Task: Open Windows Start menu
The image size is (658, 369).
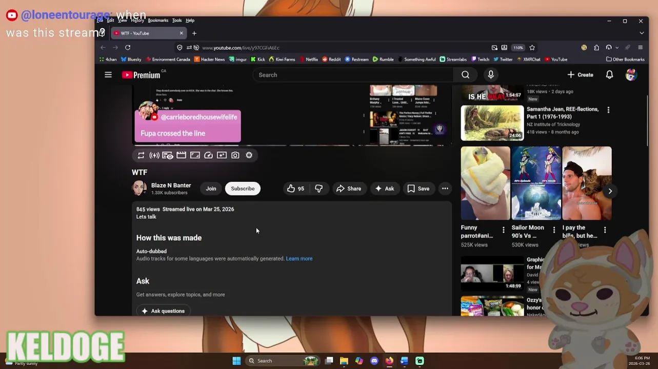Action: (236, 361)
